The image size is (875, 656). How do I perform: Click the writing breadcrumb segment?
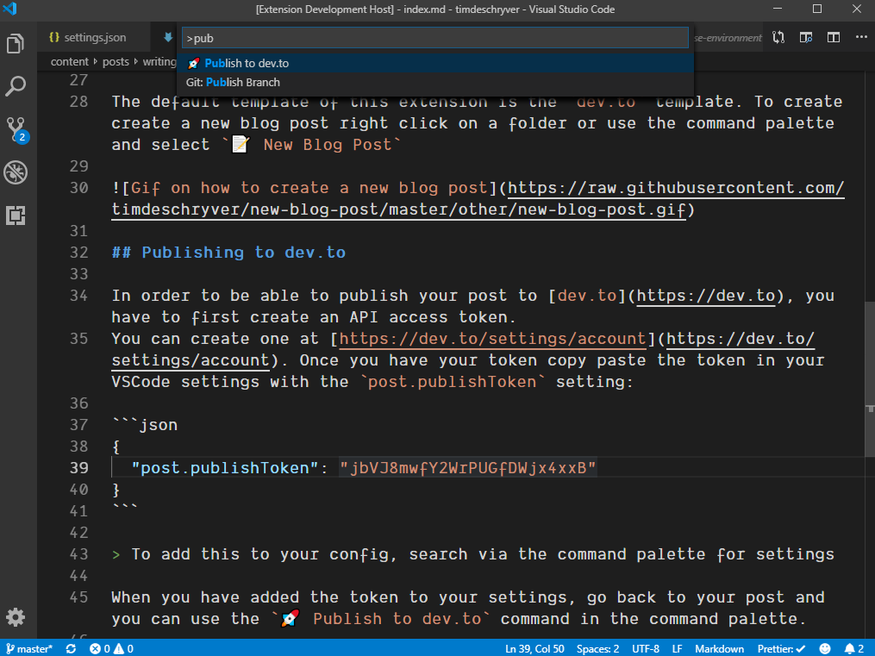[x=159, y=61]
